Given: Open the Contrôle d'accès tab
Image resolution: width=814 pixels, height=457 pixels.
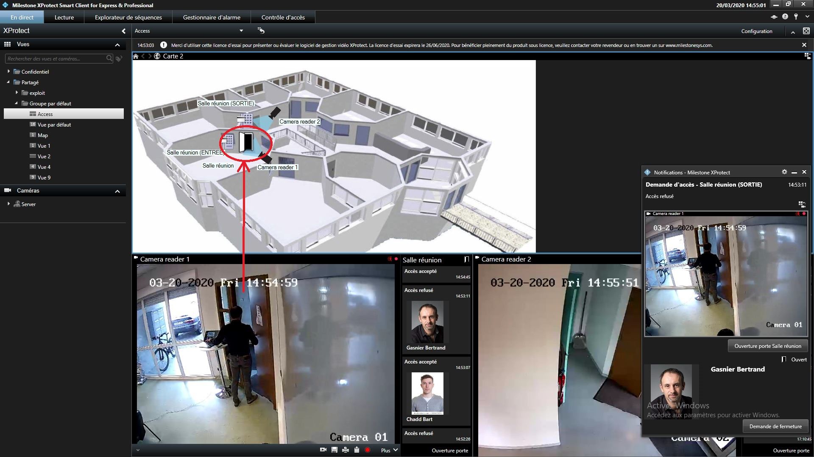Looking at the screenshot, I should point(283,17).
